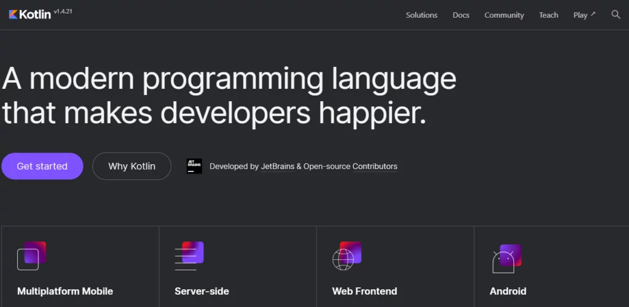Screen dimensions: 629x307
Task: Click the v1.4.21 version label
Action: [63, 12]
